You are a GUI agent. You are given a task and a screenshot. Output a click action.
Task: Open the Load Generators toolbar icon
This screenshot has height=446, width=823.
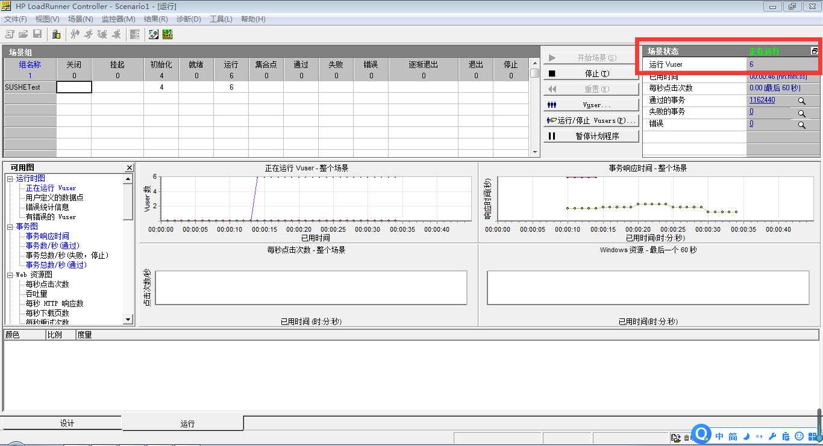[x=56, y=34]
